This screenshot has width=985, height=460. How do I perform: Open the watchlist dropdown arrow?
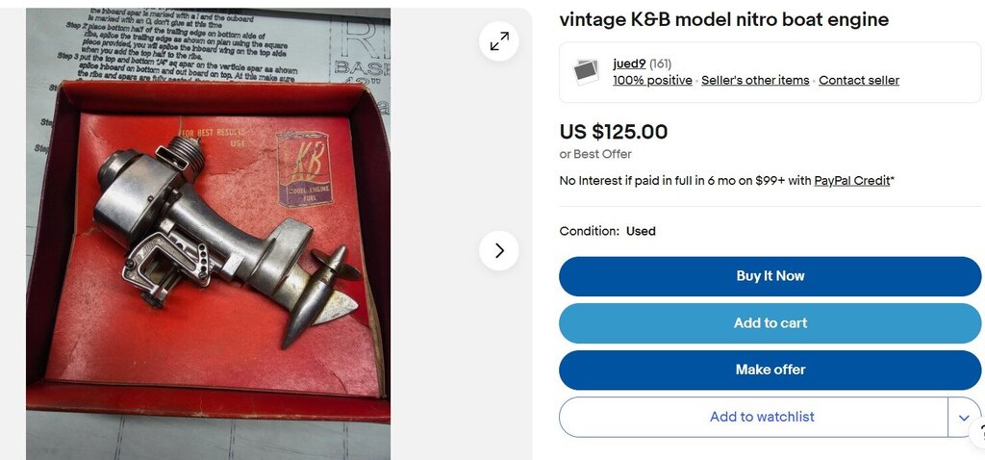pos(964,418)
